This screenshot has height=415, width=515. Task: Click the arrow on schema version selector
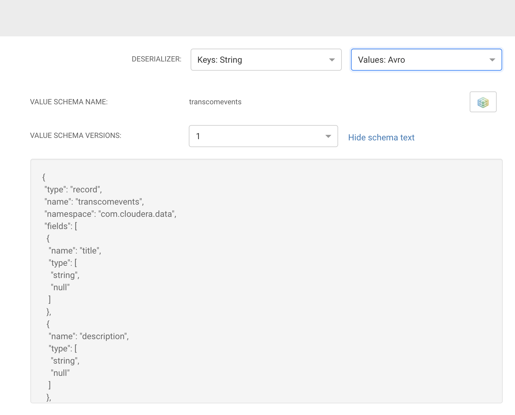point(328,136)
